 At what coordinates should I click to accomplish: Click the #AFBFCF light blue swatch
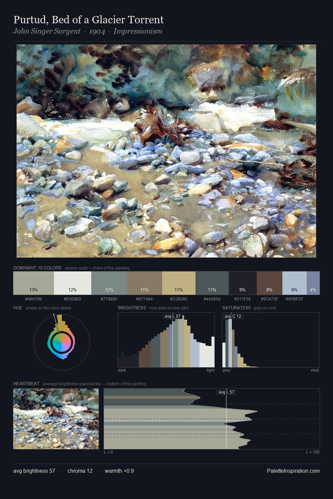coord(294,283)
